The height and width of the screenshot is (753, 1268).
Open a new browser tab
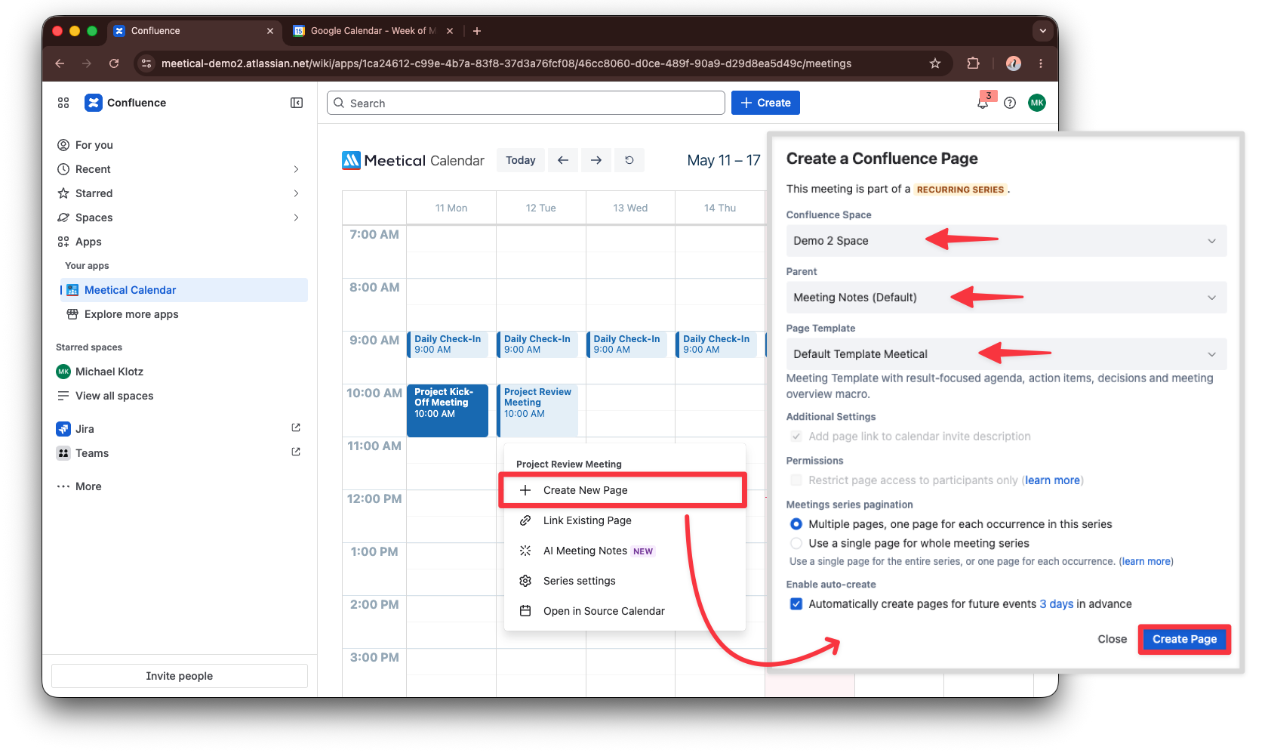(x=477, y=31)
